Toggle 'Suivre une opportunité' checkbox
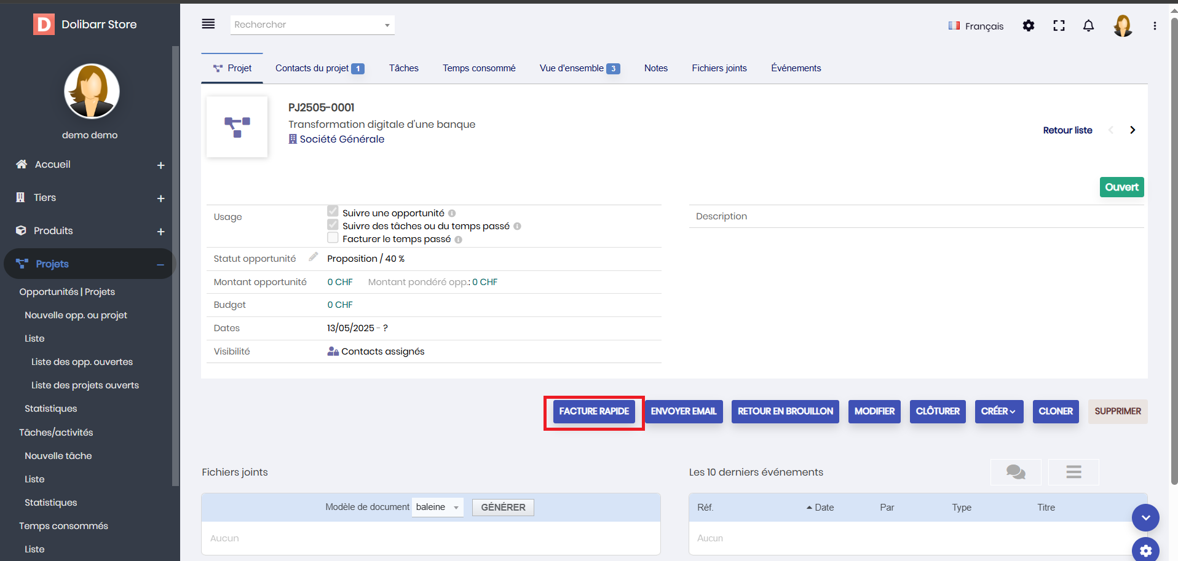1178x561 pixels. click(x=333, y=212)
